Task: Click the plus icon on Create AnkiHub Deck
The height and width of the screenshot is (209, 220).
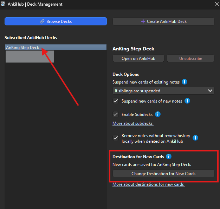Action: click(143, 21)
